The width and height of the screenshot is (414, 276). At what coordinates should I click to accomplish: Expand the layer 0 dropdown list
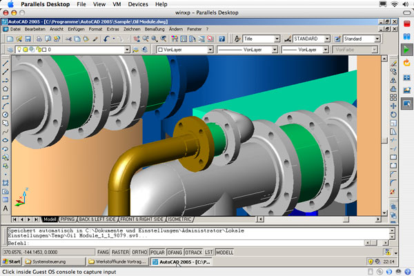point(127,50)
